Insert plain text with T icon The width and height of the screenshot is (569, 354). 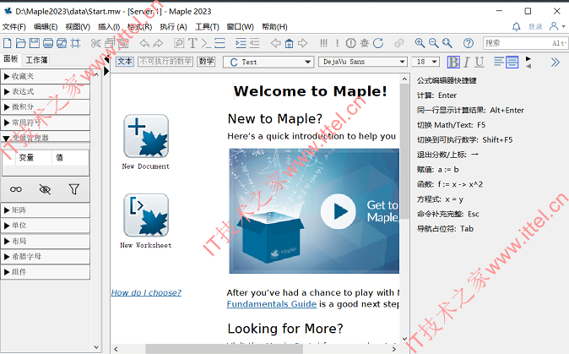pyautogui.click(x=192, y=43)
